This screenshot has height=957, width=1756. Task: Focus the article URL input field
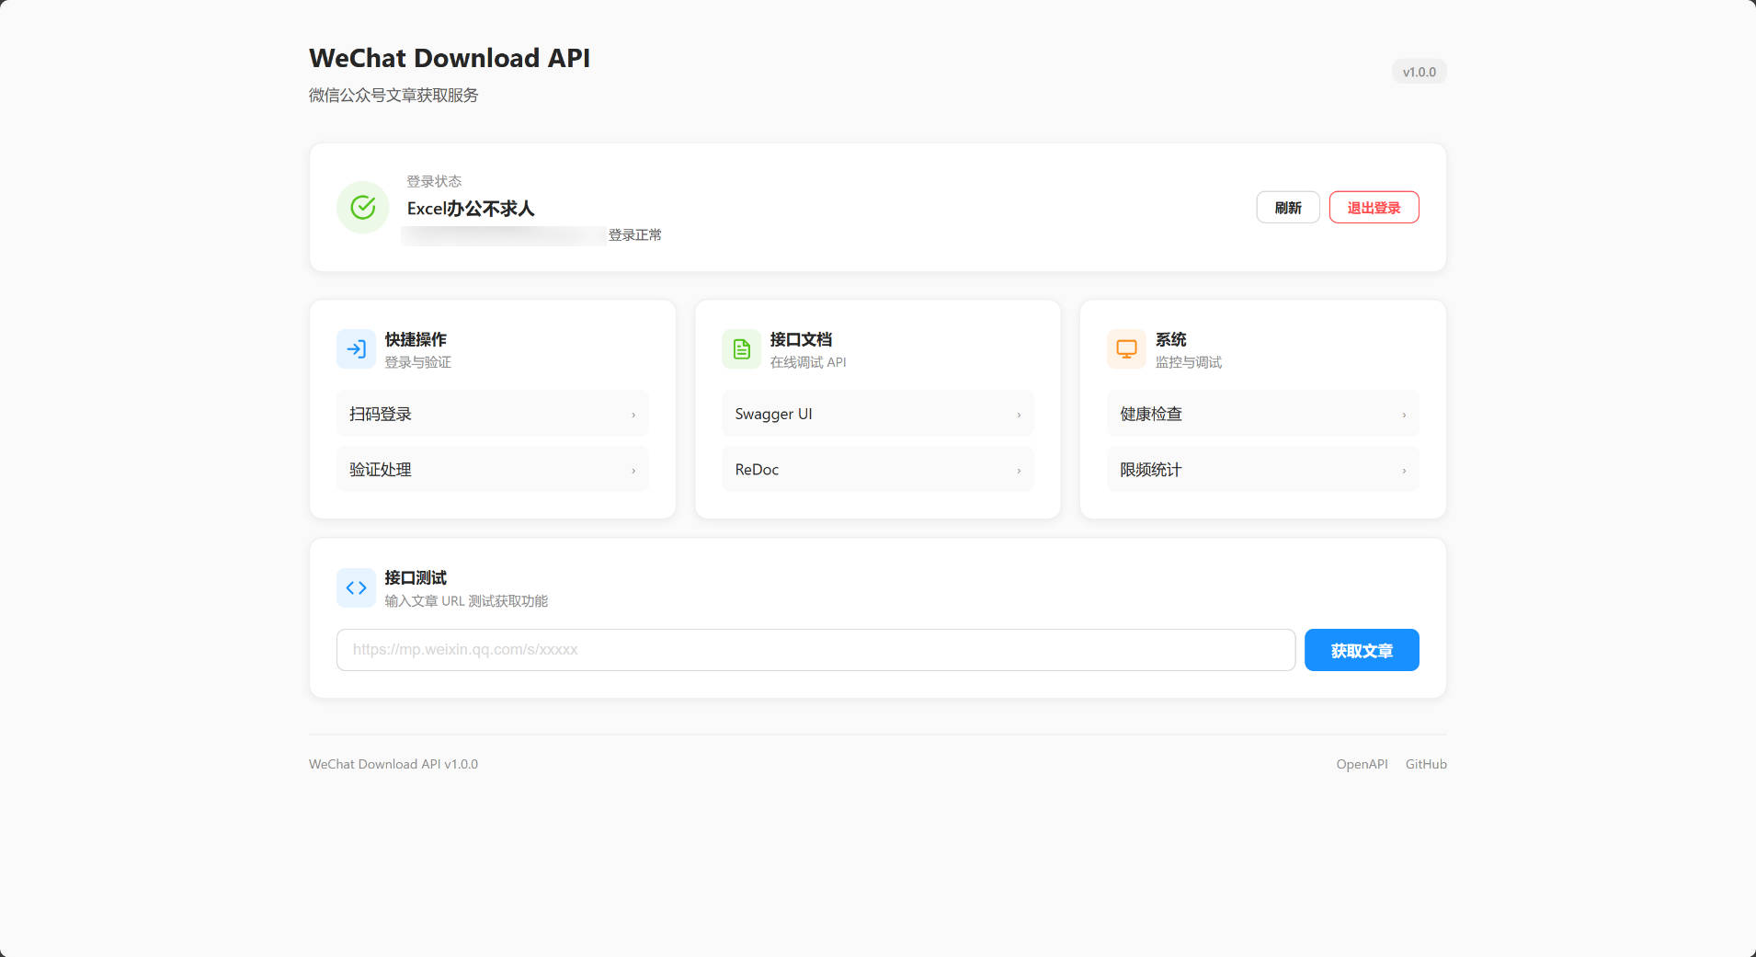click(815, 650)
